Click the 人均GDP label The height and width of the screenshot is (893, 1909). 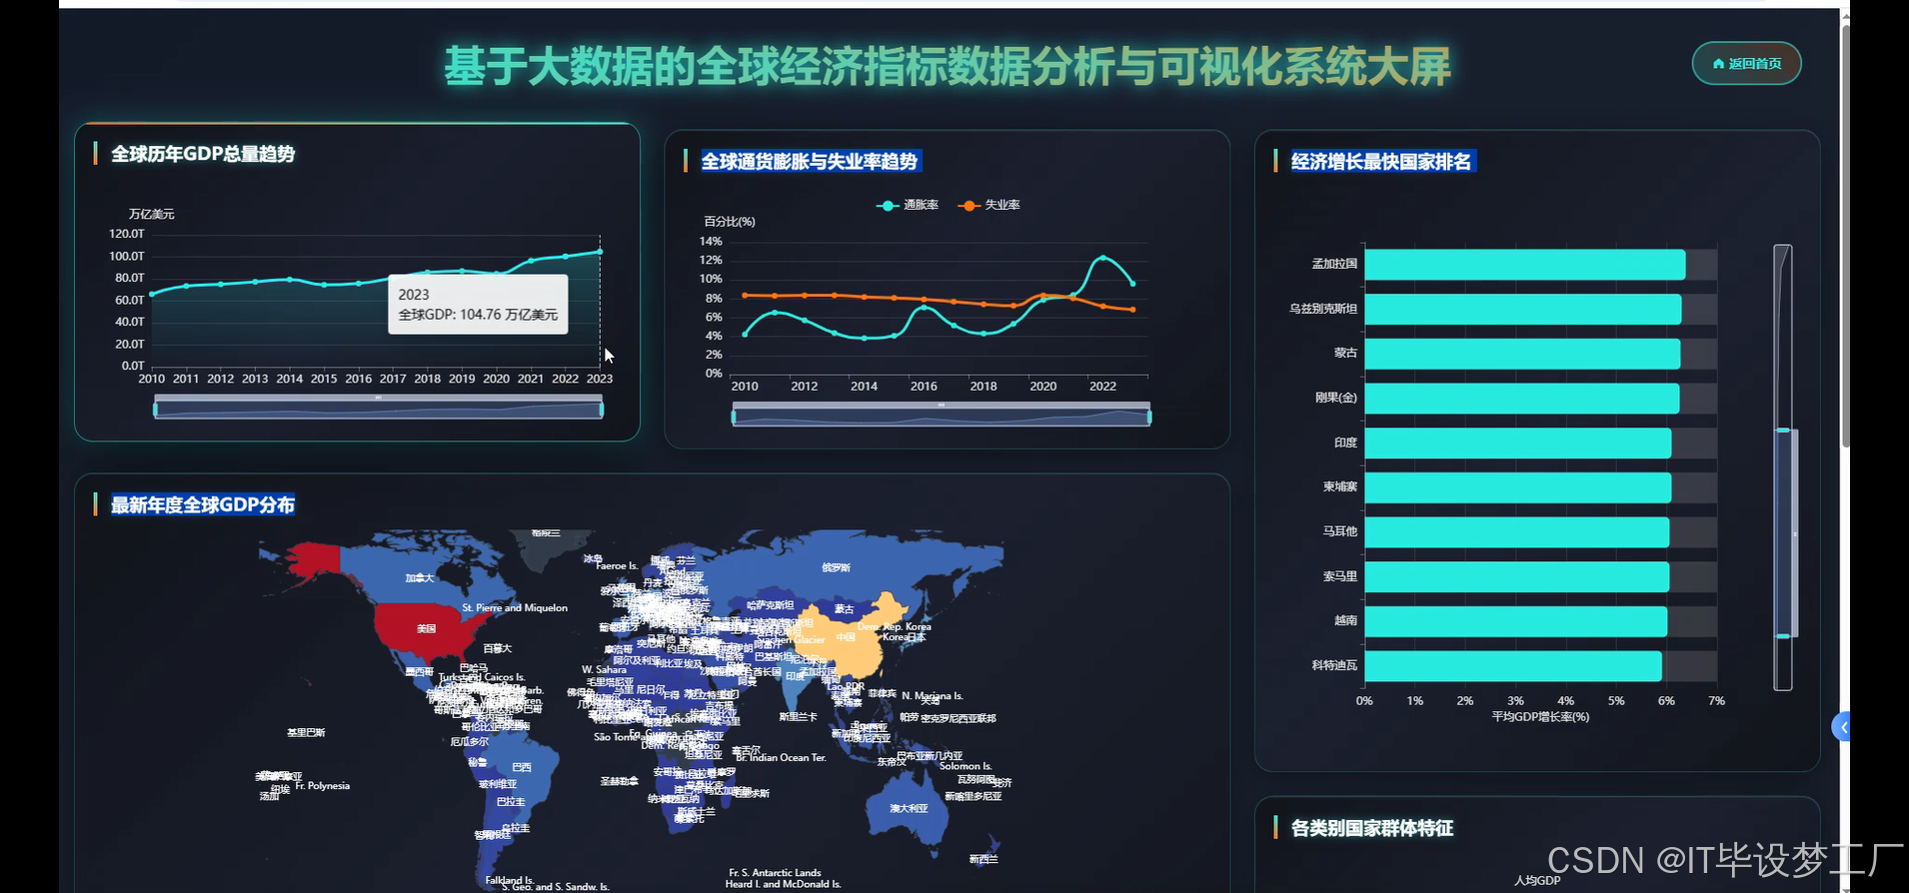coord(1537,880)
